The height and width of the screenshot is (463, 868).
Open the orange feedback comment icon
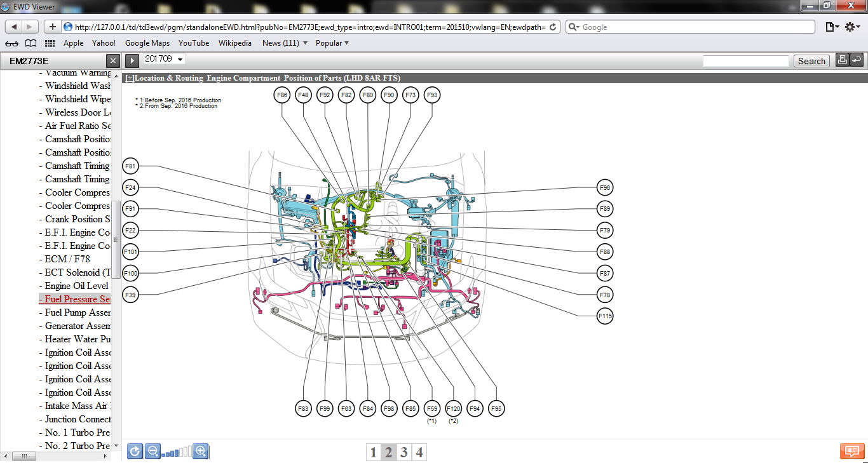click(x=851, y=451)
